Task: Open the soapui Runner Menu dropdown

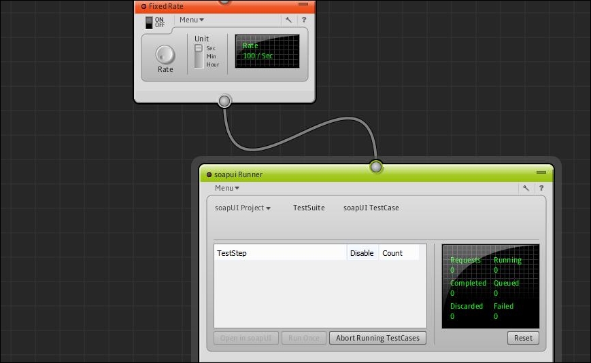Action: (227, 188)
